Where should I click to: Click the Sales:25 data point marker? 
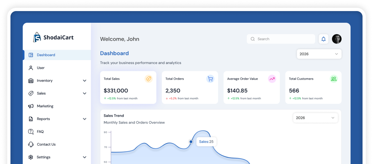[x=191, y=142]
